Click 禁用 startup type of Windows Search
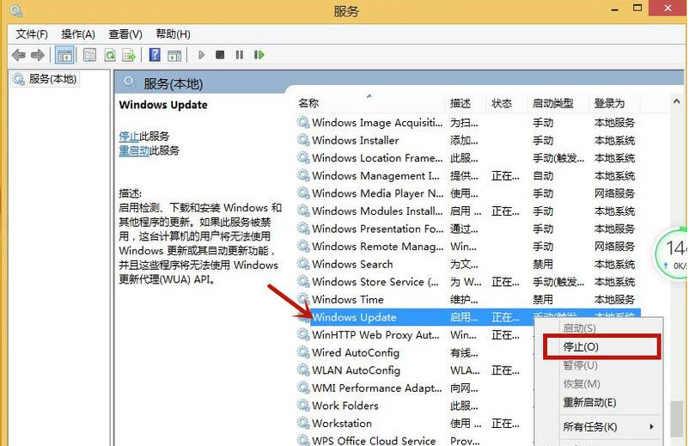 543,264
